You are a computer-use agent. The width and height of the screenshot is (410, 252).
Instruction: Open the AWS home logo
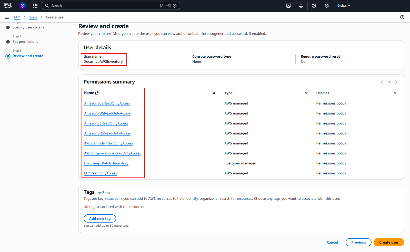(x=8, y=6)
